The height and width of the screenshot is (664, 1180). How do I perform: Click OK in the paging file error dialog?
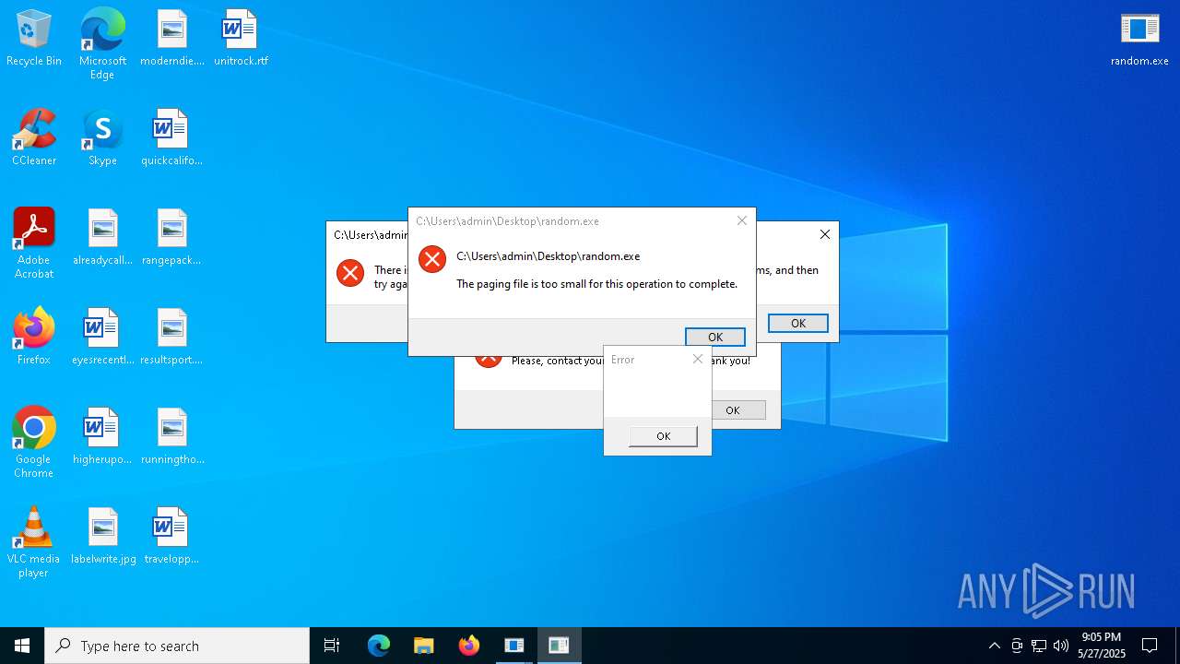tap(715, 337)
